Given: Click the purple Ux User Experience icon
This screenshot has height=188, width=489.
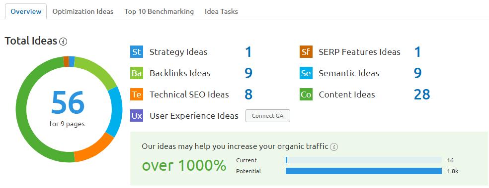Looking at the screenshot, I should tap(137, 116).
